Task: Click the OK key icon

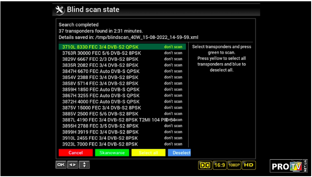Action: pos(61,164)
